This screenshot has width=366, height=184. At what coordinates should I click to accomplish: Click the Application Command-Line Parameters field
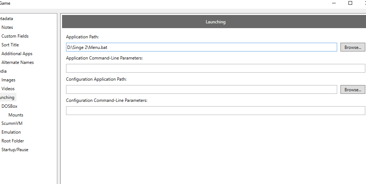[215, 69]
